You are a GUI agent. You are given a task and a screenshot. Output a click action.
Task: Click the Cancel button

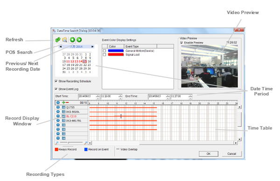pyautogui.click(x=231, y=154)
